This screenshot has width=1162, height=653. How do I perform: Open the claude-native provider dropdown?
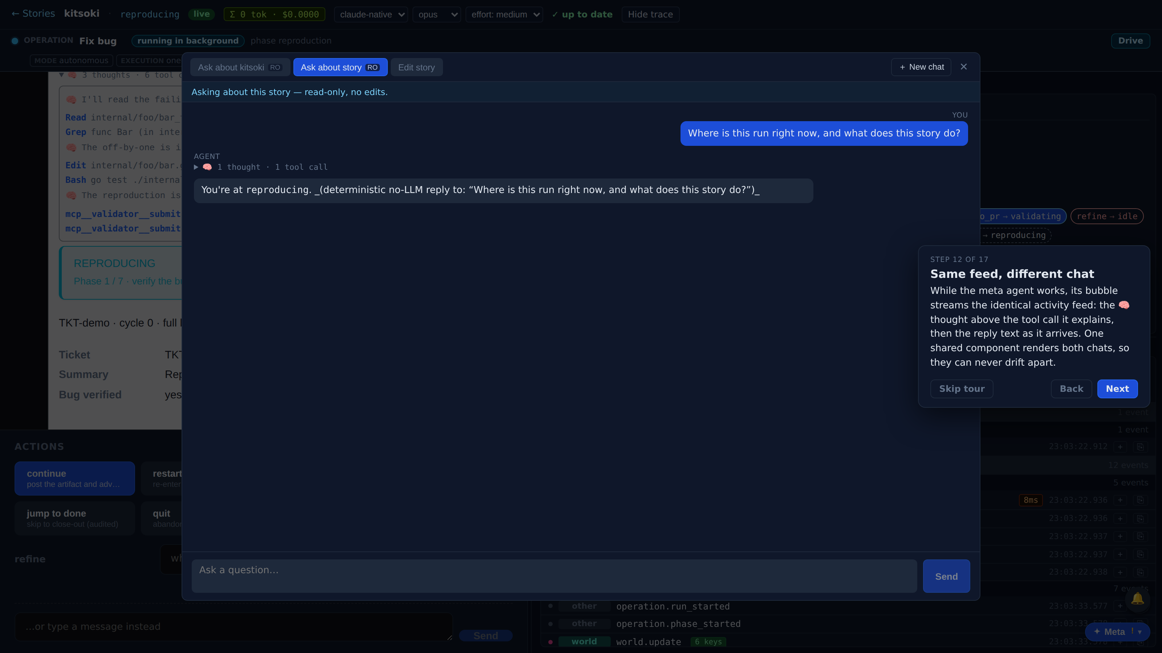371,15
